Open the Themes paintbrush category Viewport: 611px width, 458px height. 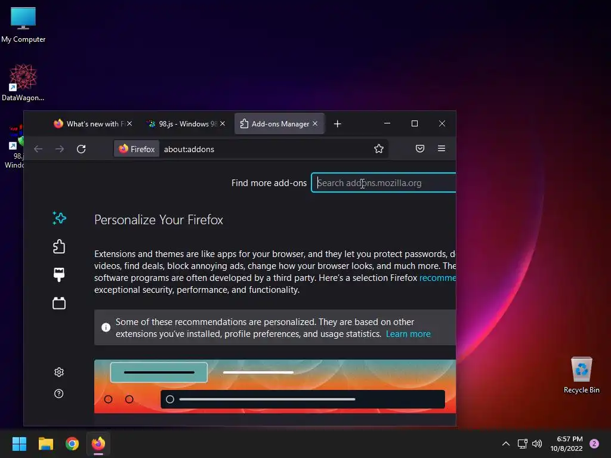[x=59, y=275]
